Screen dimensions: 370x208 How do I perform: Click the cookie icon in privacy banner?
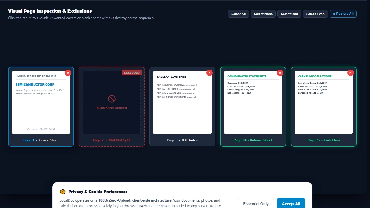(x=63, y=192)
